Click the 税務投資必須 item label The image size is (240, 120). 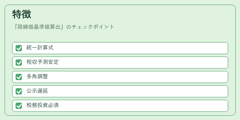click(x=43, y=105)
